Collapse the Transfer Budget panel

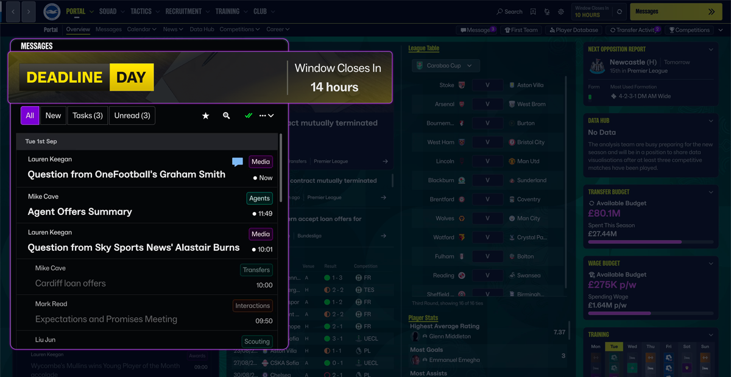711,192
